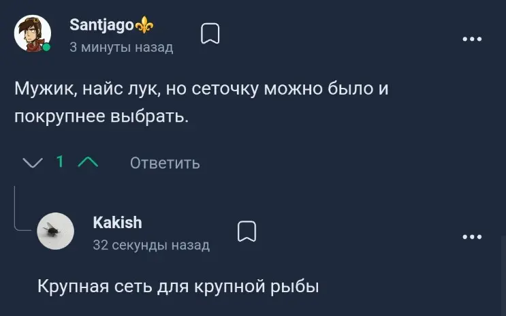
Task: Open the '3 минуты назад' timestamp link
Action: [121, 47]
